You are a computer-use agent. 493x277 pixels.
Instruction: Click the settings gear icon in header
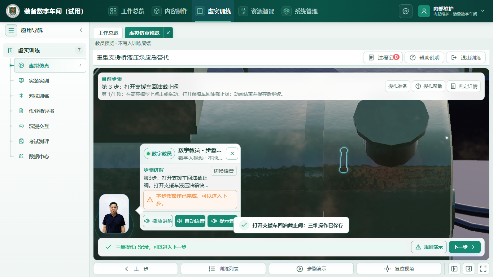(405, 11)
